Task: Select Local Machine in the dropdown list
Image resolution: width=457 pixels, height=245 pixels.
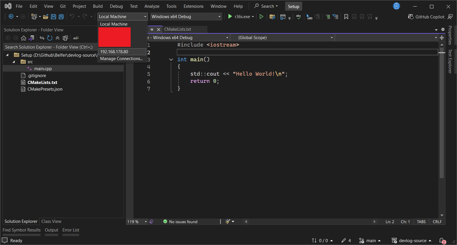Action: [x=122, y=24]
